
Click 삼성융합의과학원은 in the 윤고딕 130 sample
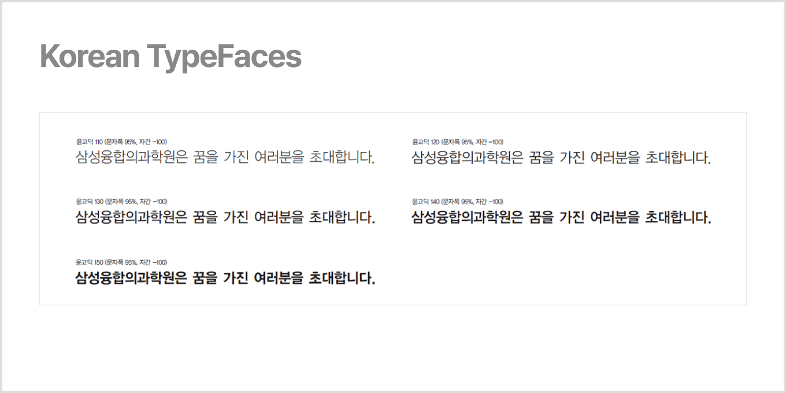(132, 217)
